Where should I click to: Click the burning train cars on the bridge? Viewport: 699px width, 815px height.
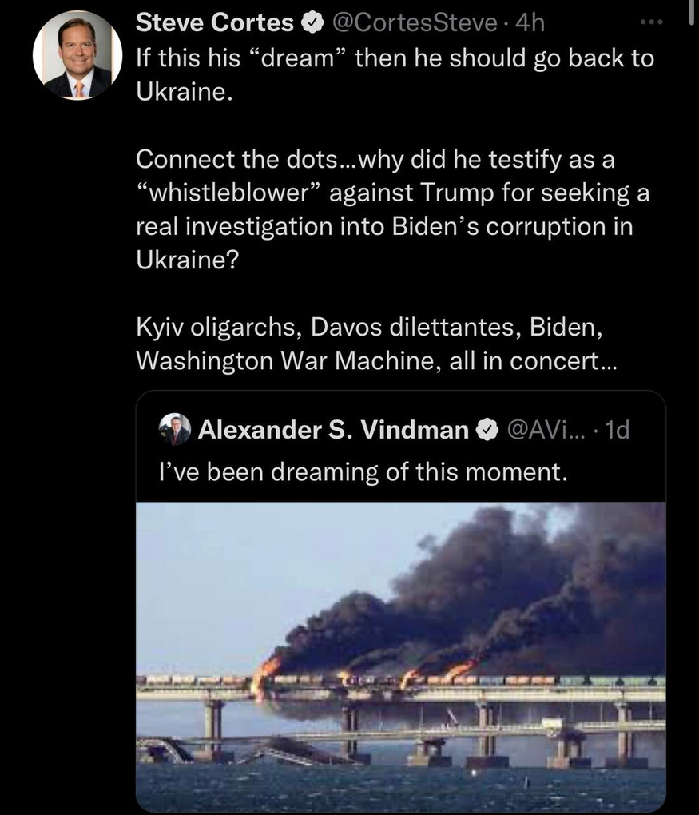click(383, 679)
